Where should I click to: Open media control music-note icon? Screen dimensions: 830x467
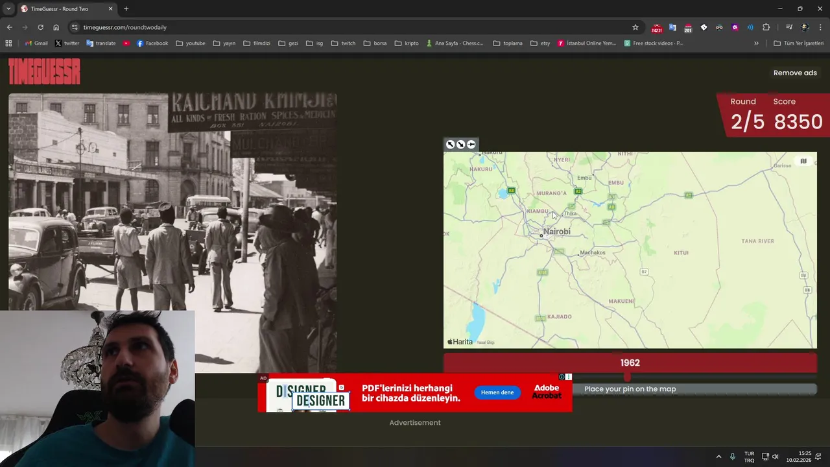coord(789,27)
